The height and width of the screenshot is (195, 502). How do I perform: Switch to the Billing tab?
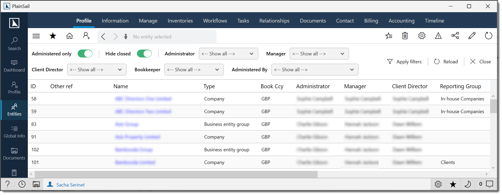[x=371, y=21]
